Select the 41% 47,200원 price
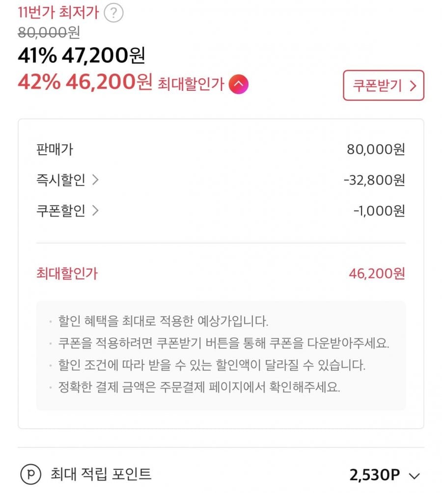442x493 pixels. coord(81,56)
